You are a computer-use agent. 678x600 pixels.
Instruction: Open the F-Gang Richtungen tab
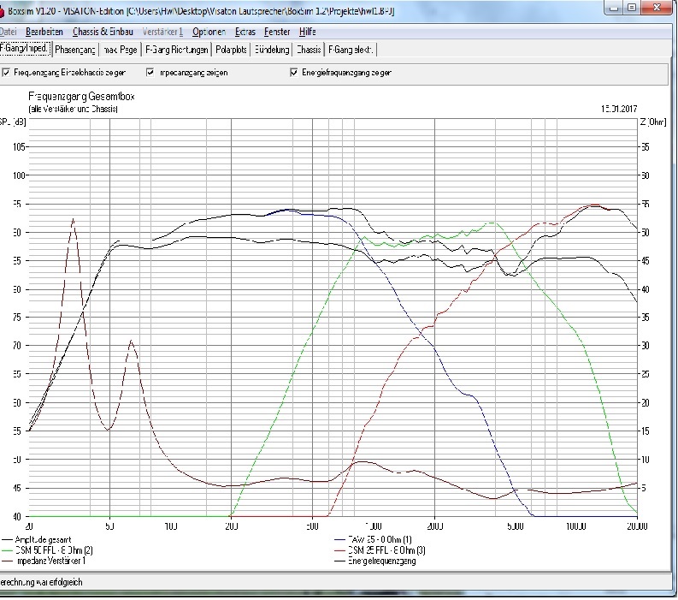(x=176, y=50)
